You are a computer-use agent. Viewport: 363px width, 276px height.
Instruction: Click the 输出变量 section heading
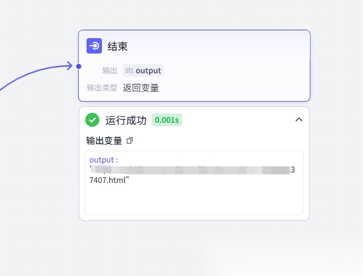pos(104,141)
